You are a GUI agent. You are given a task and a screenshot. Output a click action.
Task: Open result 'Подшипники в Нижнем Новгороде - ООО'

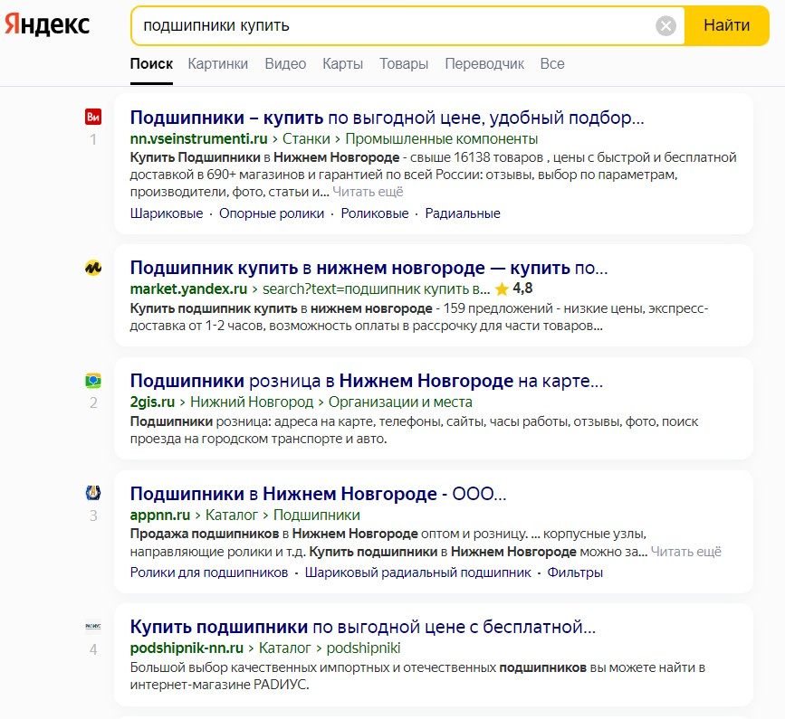coord(319,495)
